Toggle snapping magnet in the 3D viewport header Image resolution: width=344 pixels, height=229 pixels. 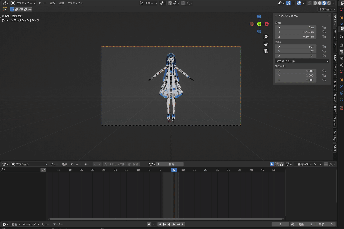tap(170, 3)
